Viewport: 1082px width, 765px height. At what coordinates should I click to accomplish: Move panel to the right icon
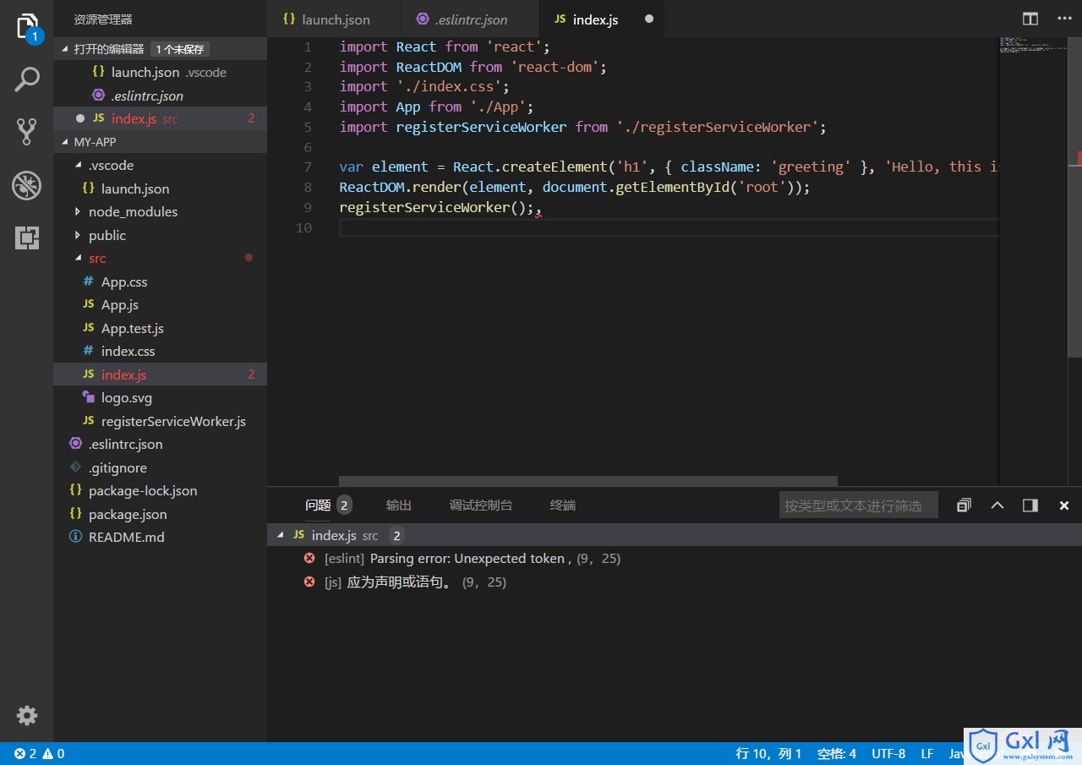pos(1030,505)
